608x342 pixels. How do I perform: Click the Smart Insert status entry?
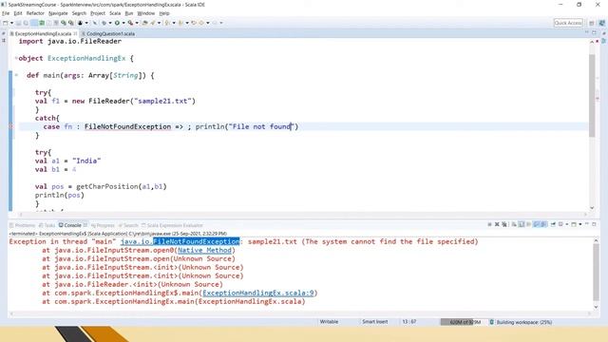point(375,322)
